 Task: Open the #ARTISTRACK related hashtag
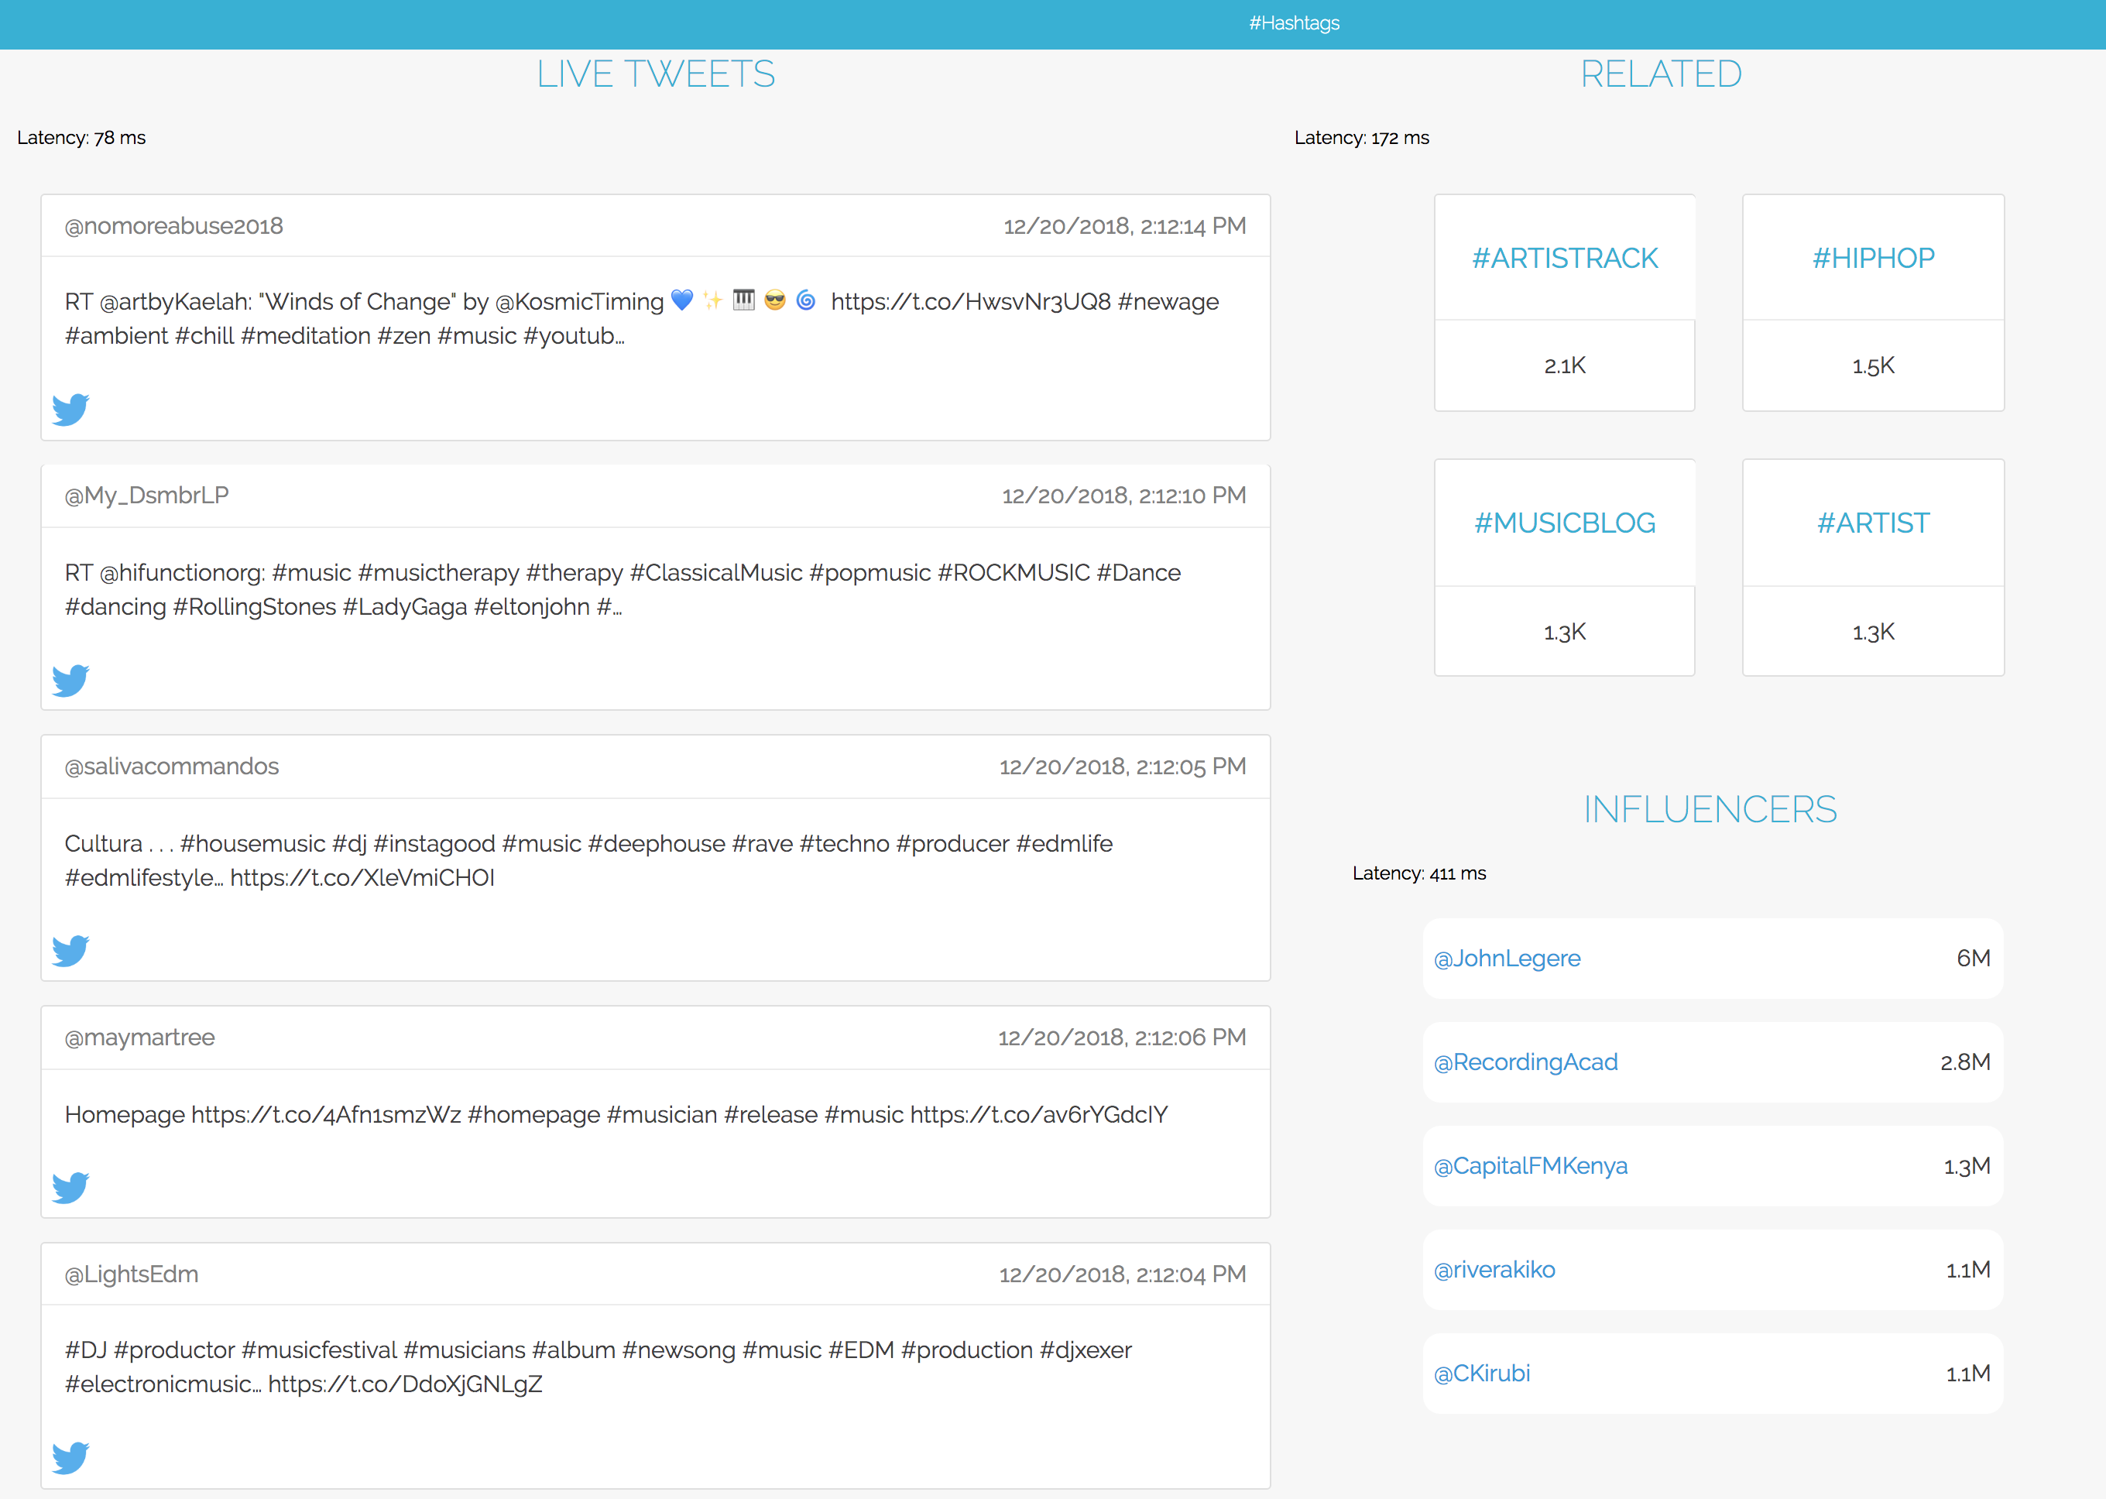pos(1566,259)
